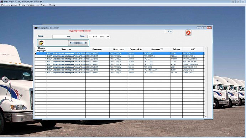This screenshot has width=246, height=138.
Task: Click the red round close icon
Action: click(x=188, y=33)
